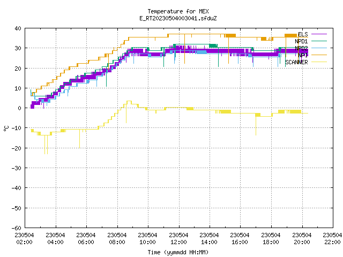
Task: Click the y-axis label -10
Action: point(17,128)
